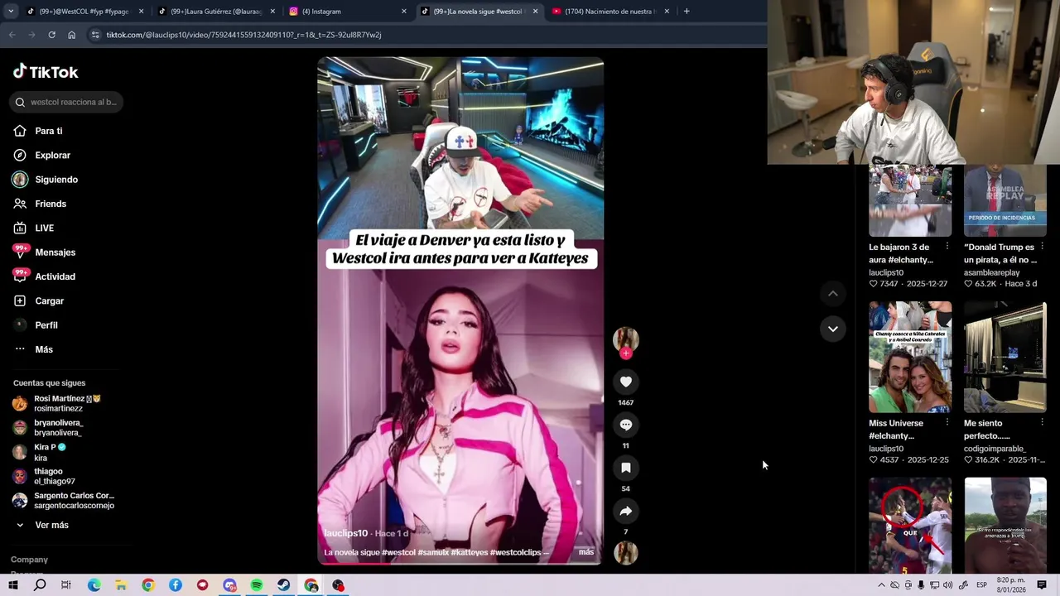Share the video using the arrow icon
The image size is (1060, 596).
pos(626,511)
